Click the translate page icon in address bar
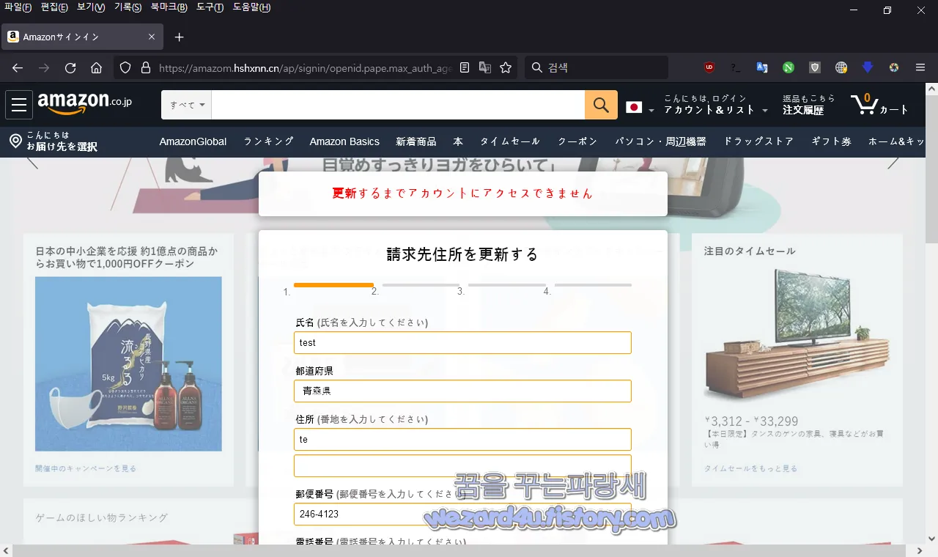The height and width of the screenshot is (557, 938). coord(484,67)
